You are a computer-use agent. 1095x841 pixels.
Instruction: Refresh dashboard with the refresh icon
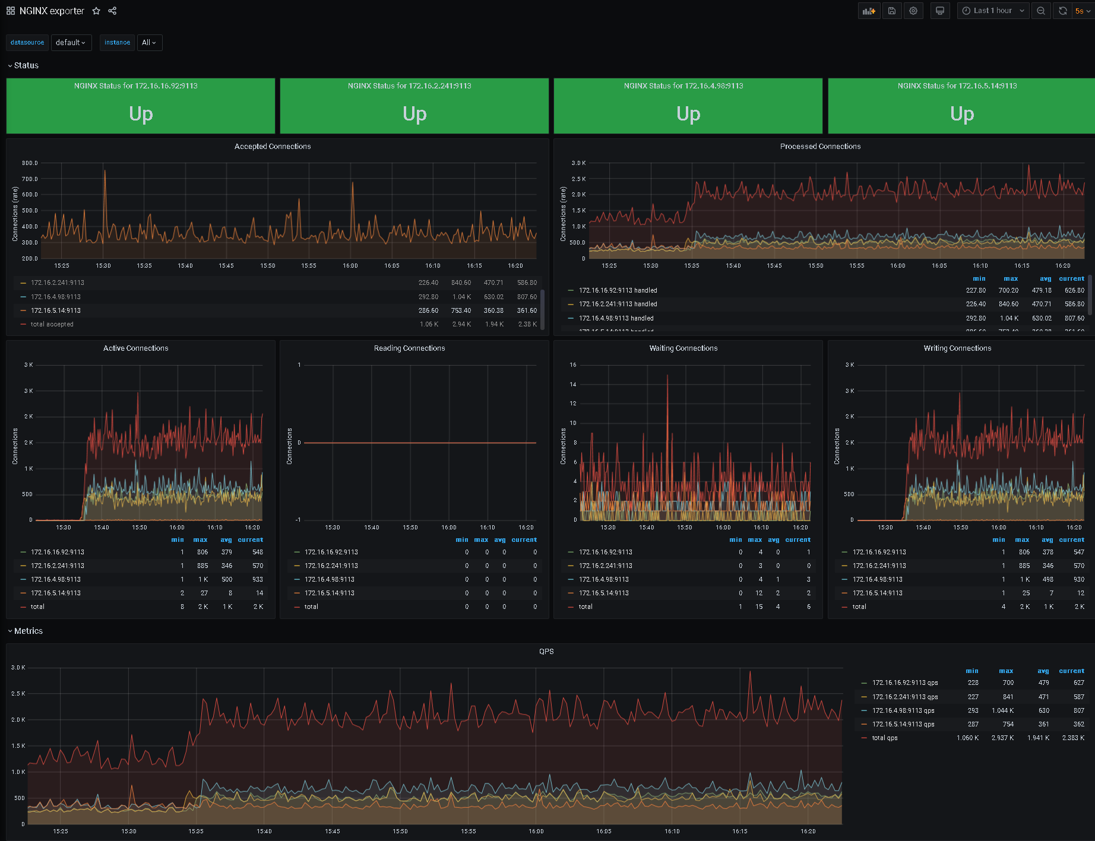tap(1062, 11)
